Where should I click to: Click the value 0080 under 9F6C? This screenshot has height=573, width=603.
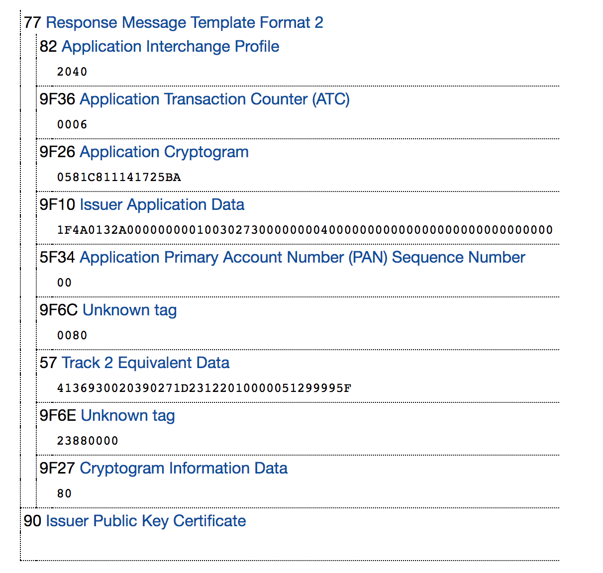(72, 336)
